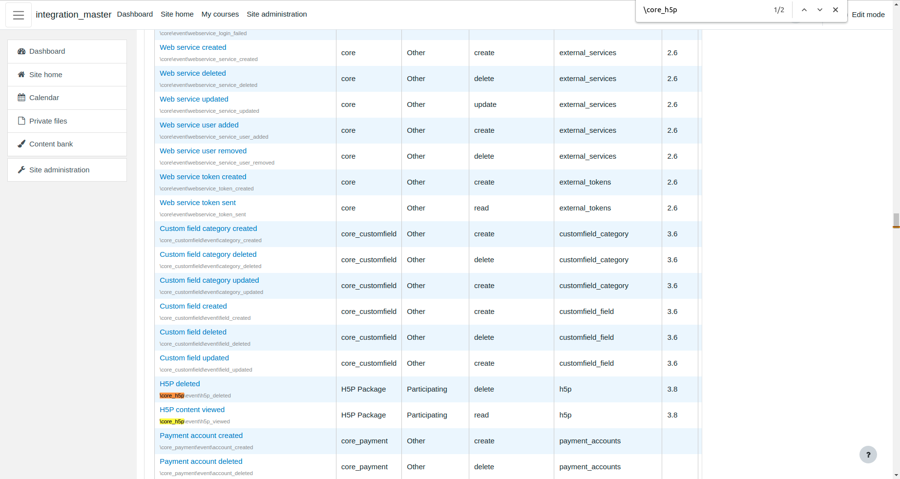Click the \core\event\webservice_login_failed text
Image resolution: width=900 pixels, height=479 pixels.
click(203, 33)
